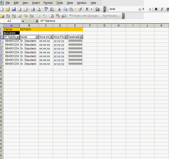Toggle Bold formatting
Image resolution: width=169 pixels, height=159 pixels.
point(156,9)
